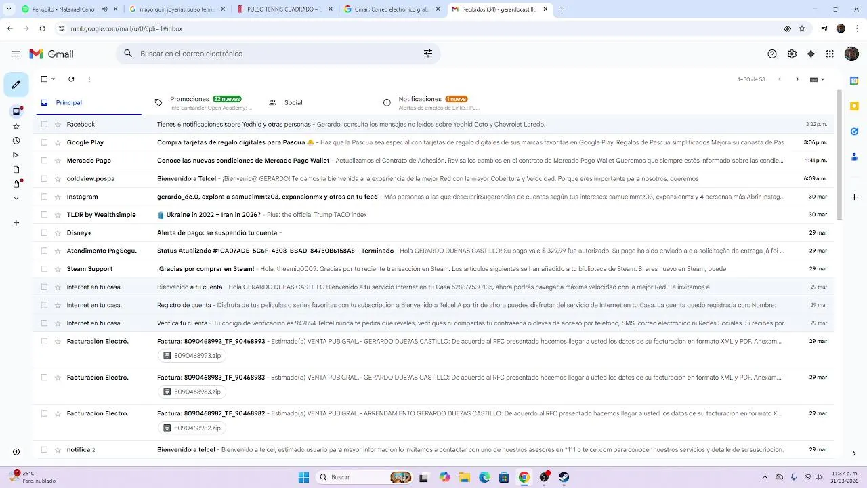
Task: Open Gmail support help icon
Action: pos(772,54)
